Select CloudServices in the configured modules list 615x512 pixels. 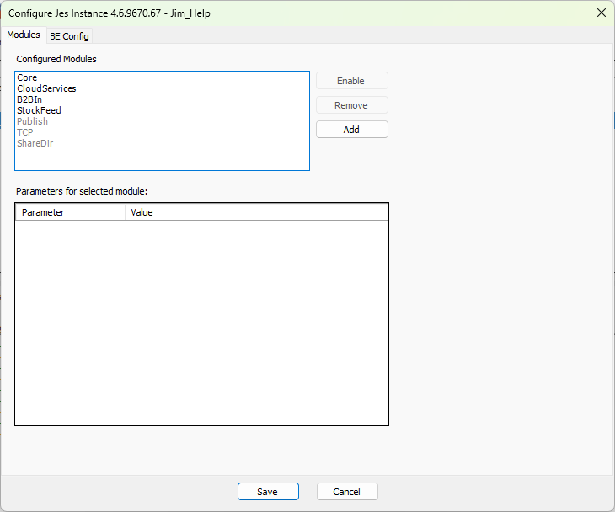(46, 88)
